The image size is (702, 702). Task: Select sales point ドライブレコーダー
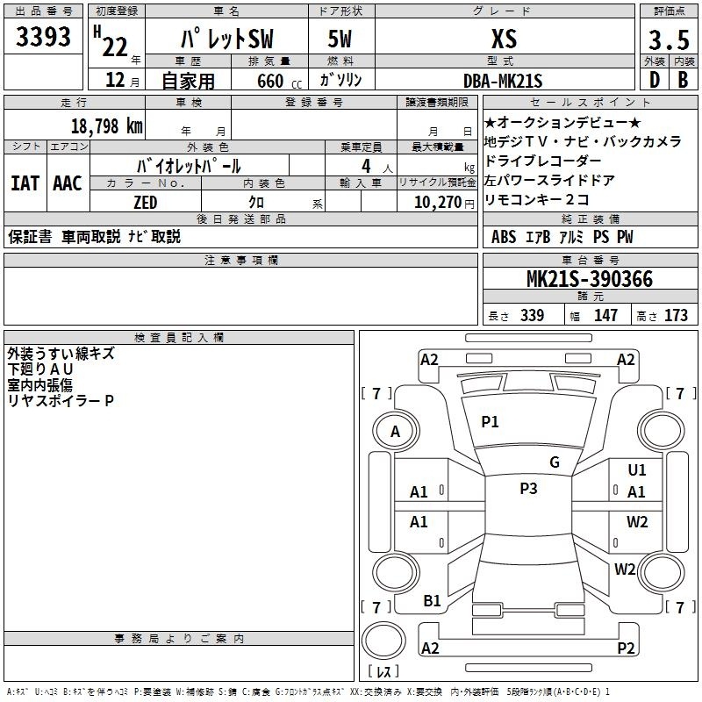pyautogui.click(x=542, y=161)
